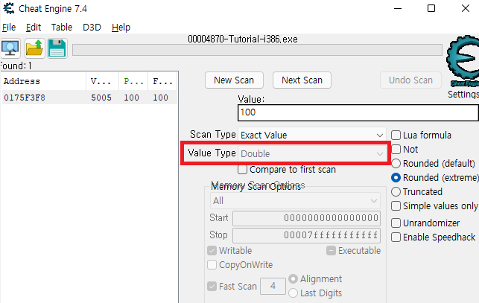The height and width of the screenshot is (303, 479).
Task: Select the Truncated radio option
Action: pos(396,192)
